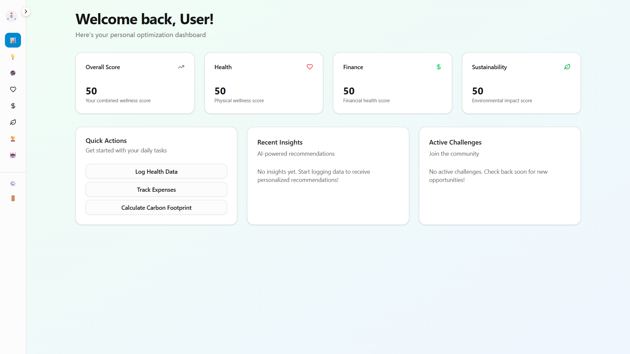Open settings via the sidebar gear icon
The width and height of the screenshot is (630, 354).
pyautogui.click(x=13, y=184)
